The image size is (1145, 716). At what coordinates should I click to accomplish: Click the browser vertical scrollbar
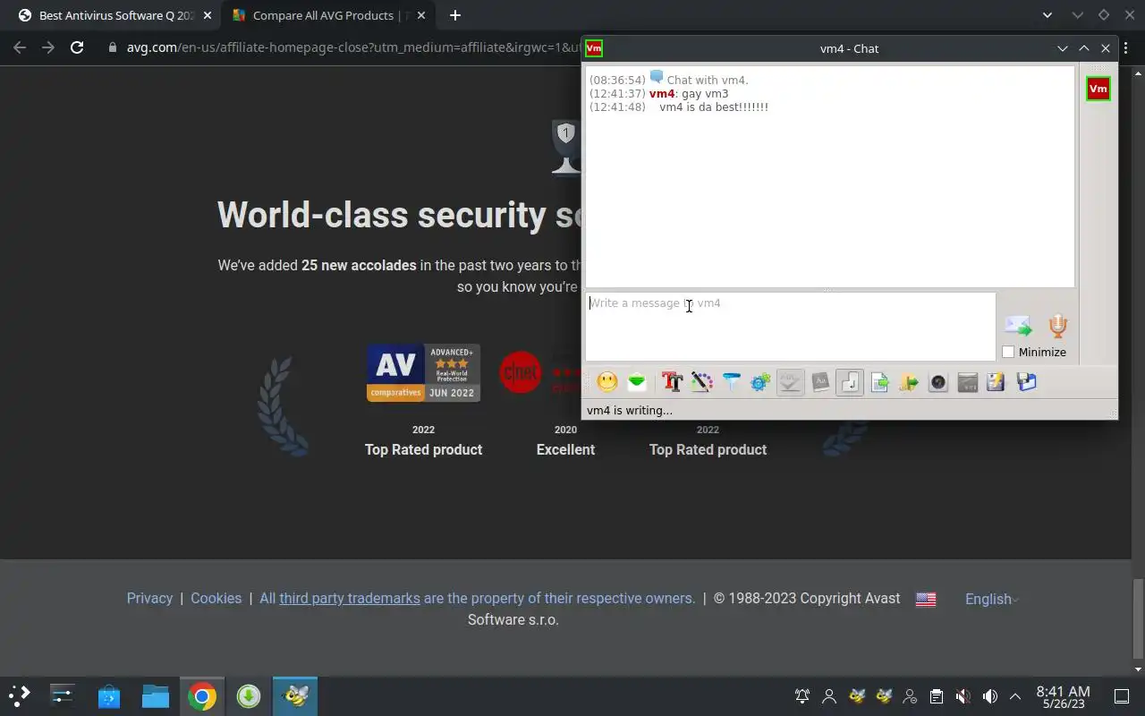(x=1138, y=618)
